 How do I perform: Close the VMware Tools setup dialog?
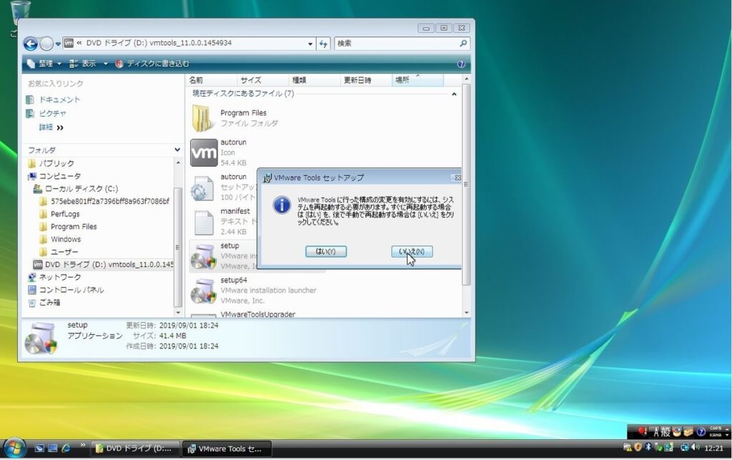(457, 178)
